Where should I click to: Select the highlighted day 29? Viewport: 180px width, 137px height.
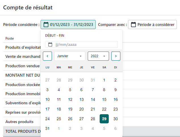(104, 119)
